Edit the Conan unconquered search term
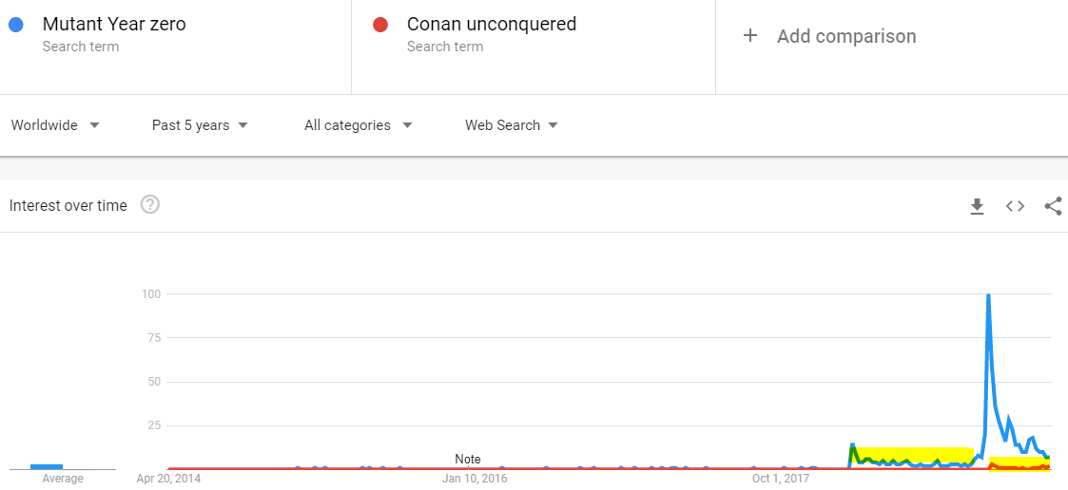 click(492, 25)
